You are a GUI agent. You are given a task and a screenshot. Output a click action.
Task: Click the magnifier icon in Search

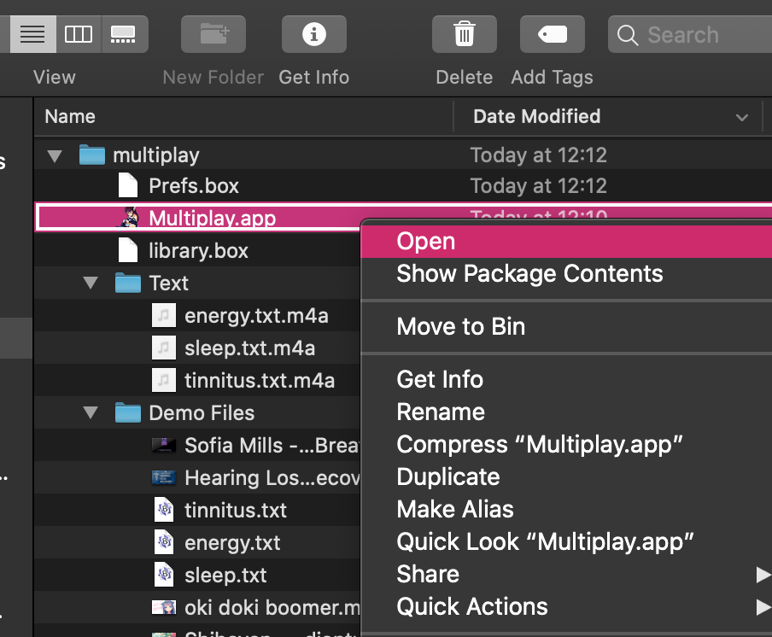coord(628,35)
